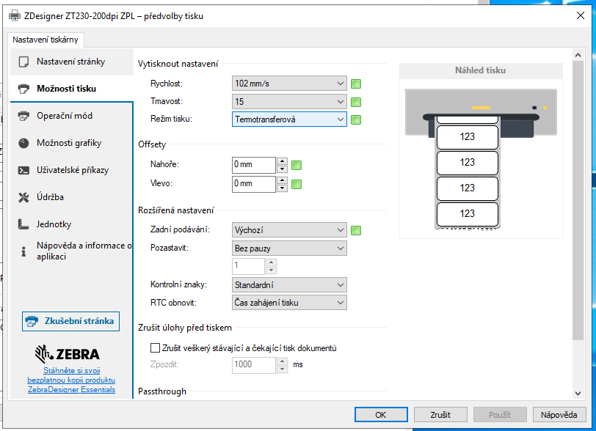The width and height of the screenshot is (596, 431).
Task: Open the Rychlost speed dropdown
Action: (289, 84)
